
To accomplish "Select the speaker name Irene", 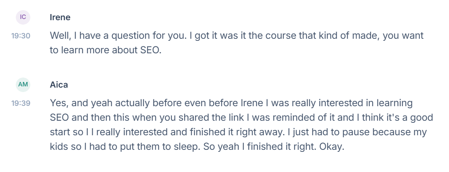I will pyautogui.click(x=60, y=17).
